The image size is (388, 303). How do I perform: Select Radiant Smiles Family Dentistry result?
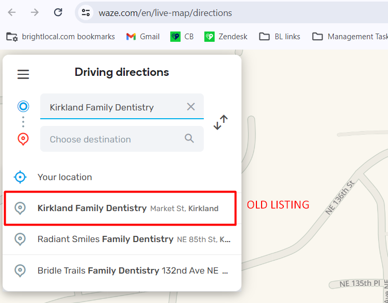[x=122, y=239]
